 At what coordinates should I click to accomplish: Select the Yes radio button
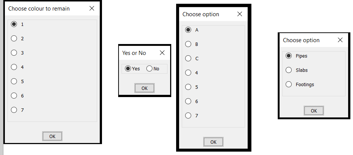click(x=128, y=68)
